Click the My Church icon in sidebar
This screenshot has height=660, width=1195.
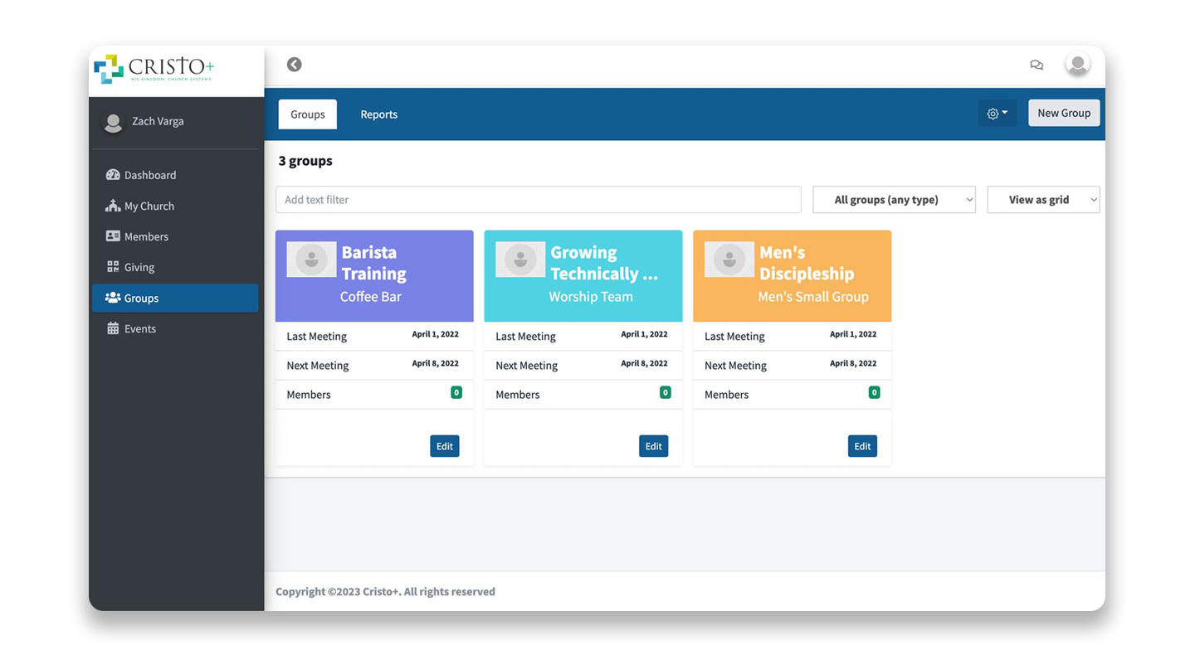point(113,206)
